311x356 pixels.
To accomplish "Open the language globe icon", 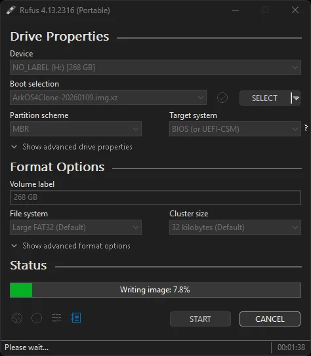I will click(x=17, y=318).
